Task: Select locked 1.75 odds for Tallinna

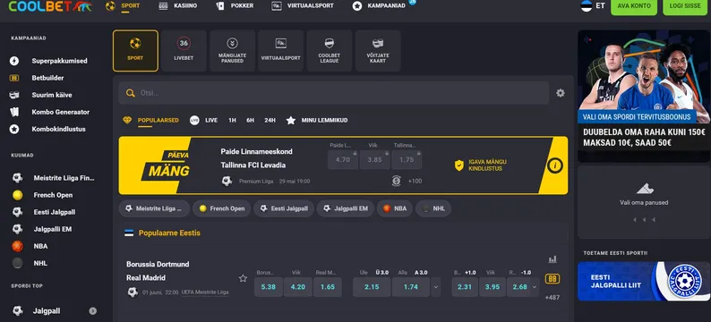Action: [407, 160]
